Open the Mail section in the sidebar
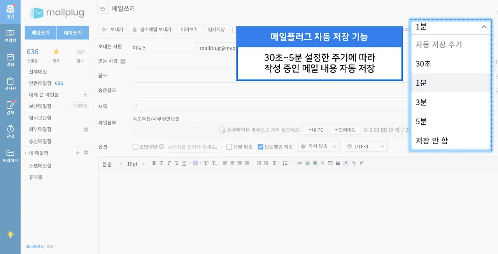 10,12
